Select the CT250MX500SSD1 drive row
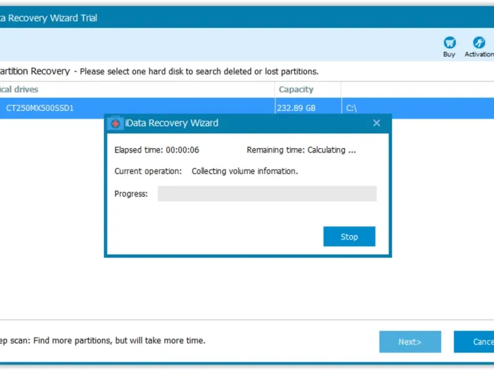Screen dimensions: 494x370 247,108
